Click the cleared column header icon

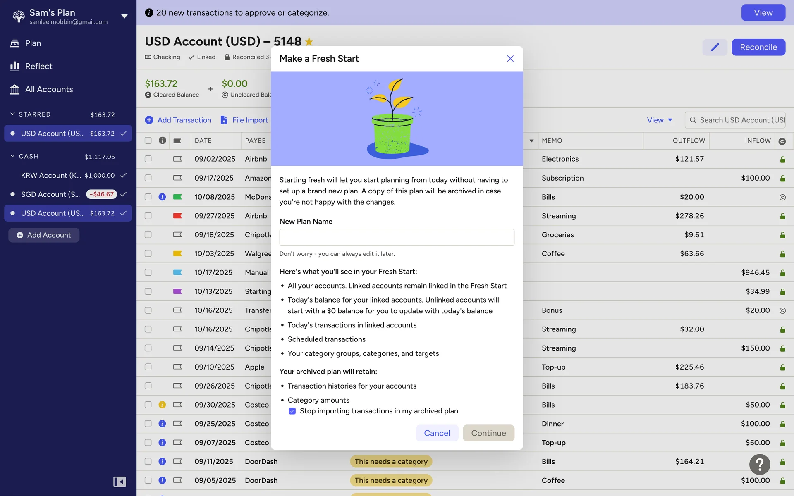click(782, 141)
